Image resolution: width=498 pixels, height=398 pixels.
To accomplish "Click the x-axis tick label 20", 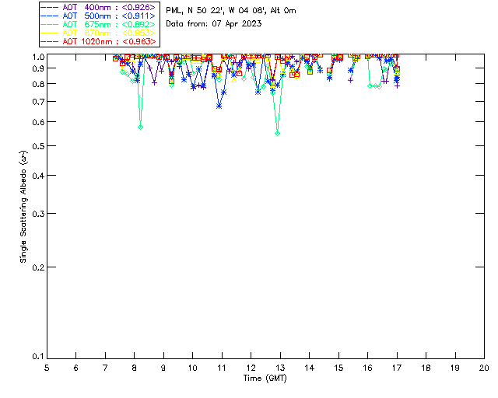I will click(x=484, y=368).
